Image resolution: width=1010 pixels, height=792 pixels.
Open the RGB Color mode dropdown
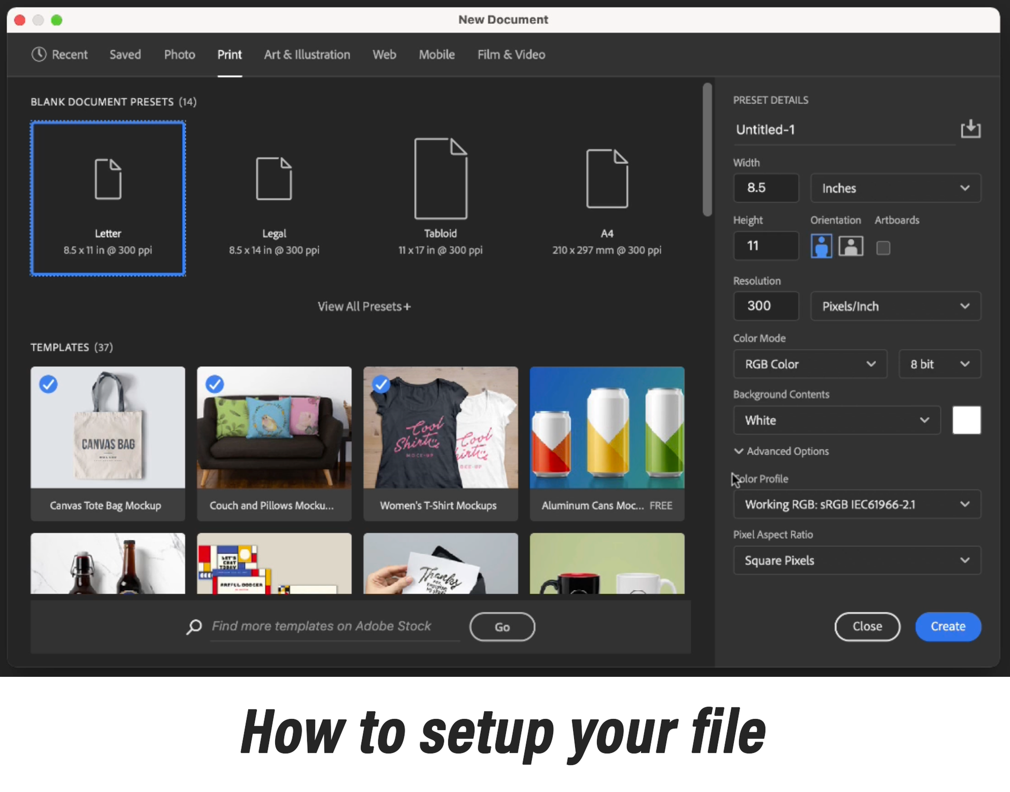tap(810, 364)
